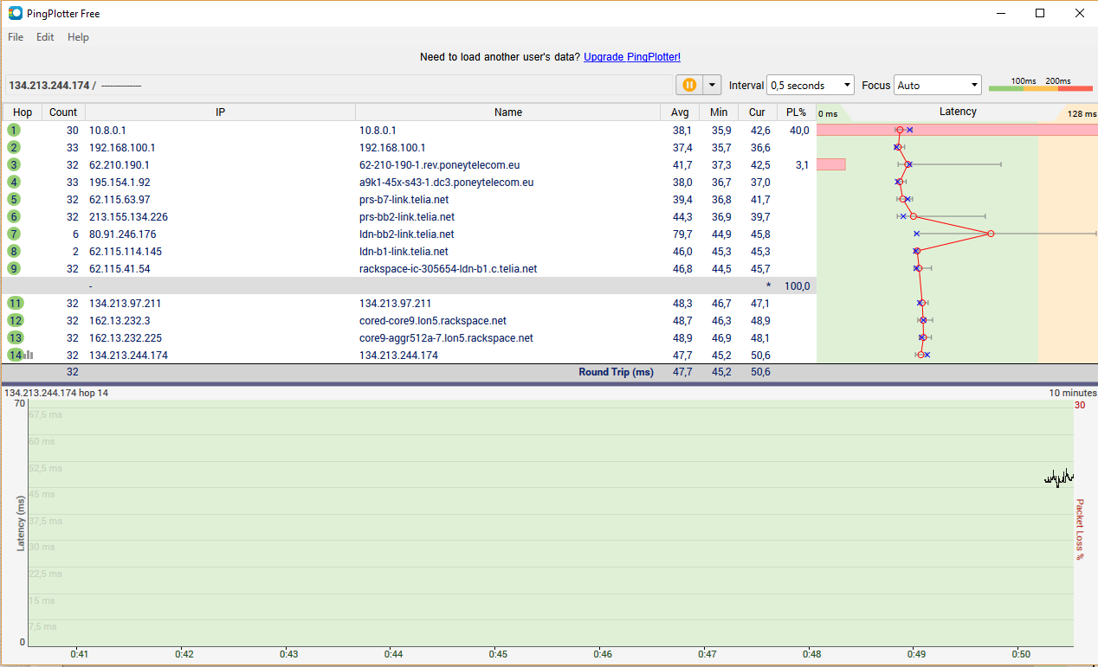Image resolution: width=1098 pixels, height=667 pixels.
Task: Click name cored-core9.lon5.rackspace.net
Action: coord(433,320)
